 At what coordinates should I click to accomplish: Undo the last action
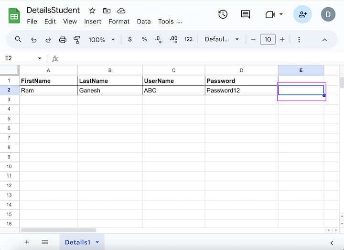click(x=33, y=39)
